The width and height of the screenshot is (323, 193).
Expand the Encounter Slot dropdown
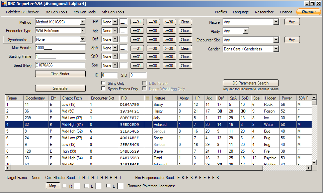pos(276,40)
